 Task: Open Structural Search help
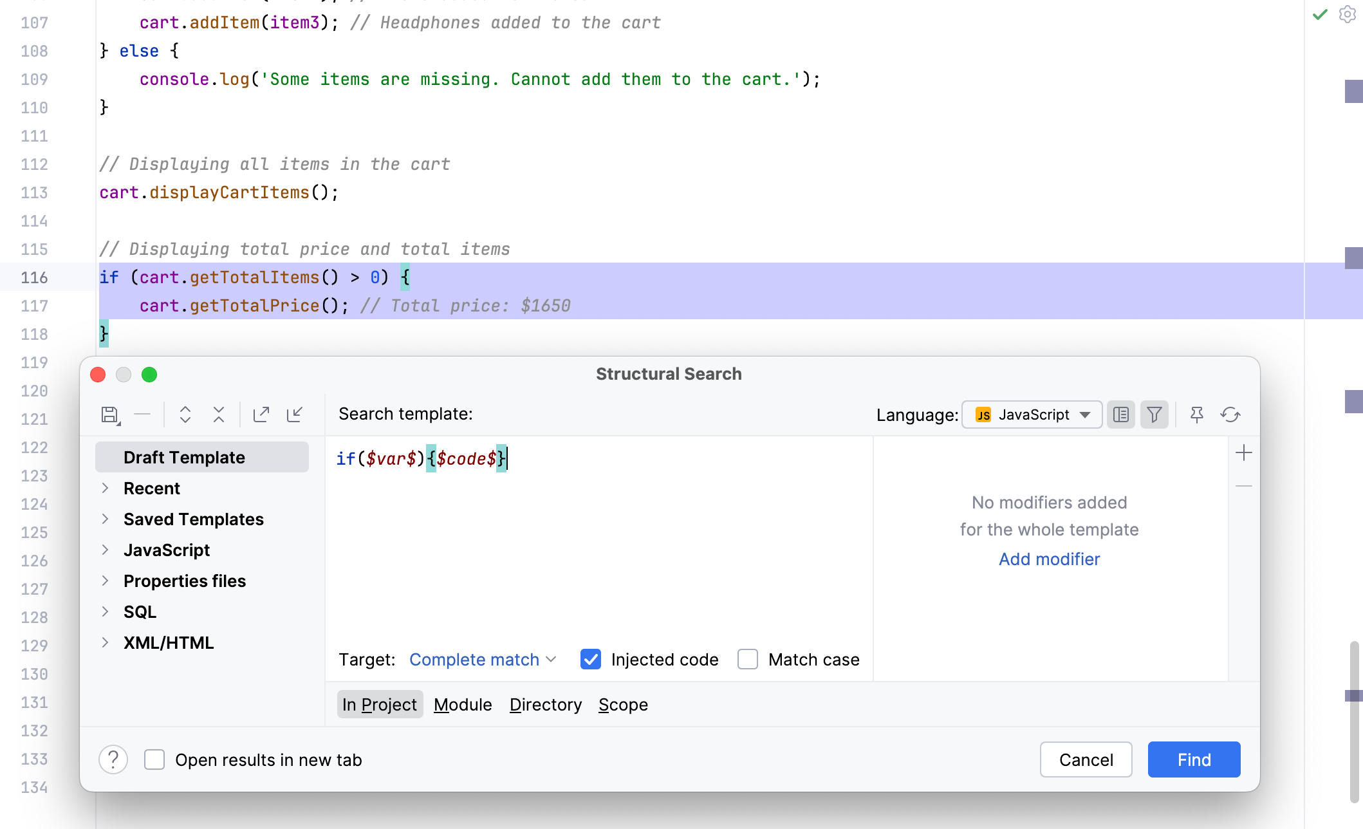click(113, 759)
